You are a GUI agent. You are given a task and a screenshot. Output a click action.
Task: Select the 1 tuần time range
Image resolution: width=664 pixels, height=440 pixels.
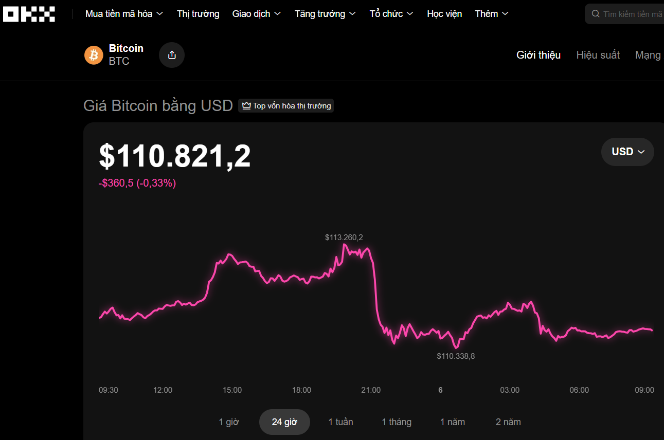coord(340,421)
